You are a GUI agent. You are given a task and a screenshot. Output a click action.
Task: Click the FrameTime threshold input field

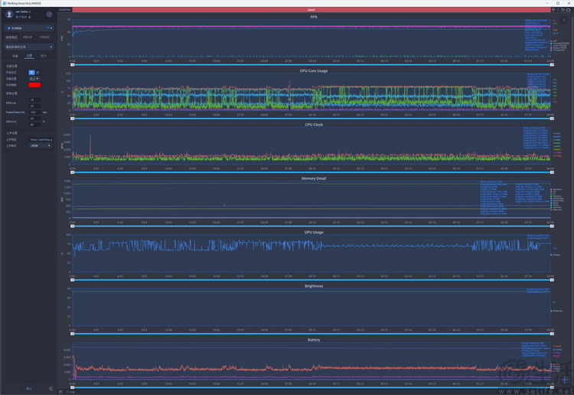coord(35,112)
